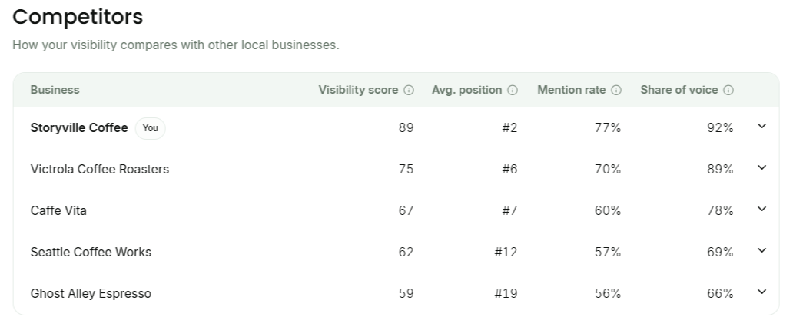
Task: Click info icon next to Share of voice
Action: (728, 90)
